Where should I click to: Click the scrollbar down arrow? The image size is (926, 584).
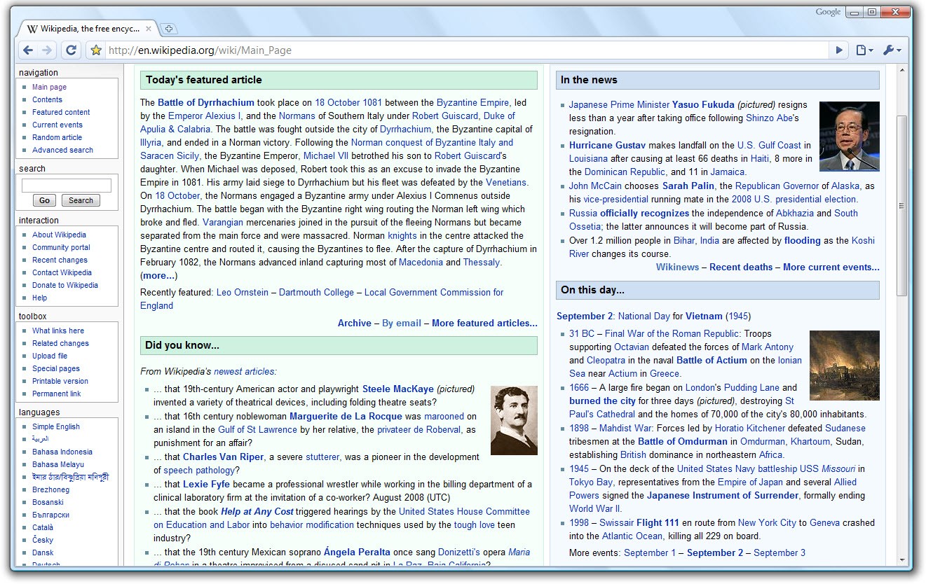(902, 559)
